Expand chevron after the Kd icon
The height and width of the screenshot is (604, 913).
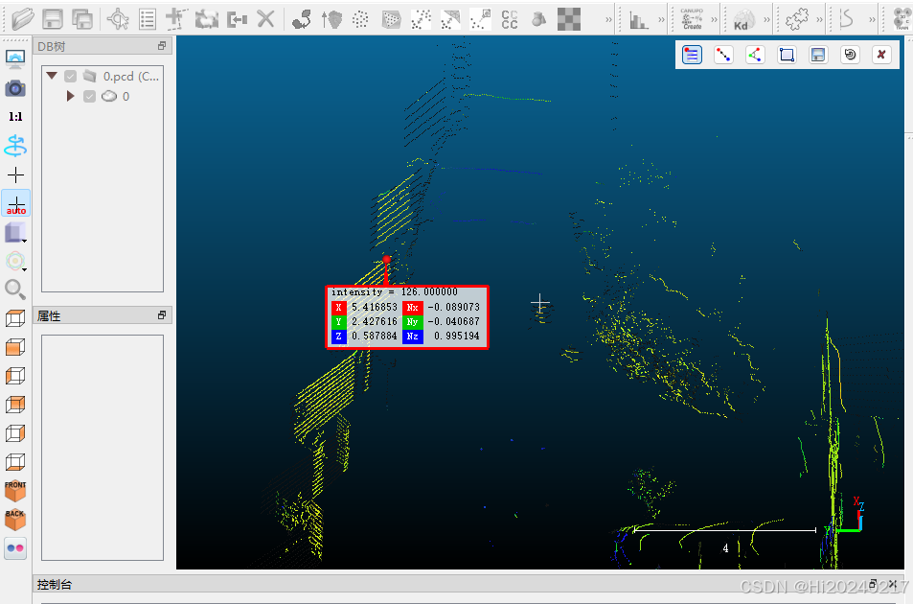766,20
